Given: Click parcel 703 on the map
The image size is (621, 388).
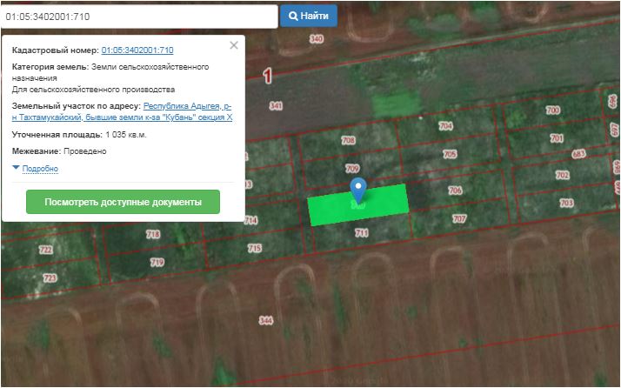Looking at the screenshot, I should [x=566, y=203].
